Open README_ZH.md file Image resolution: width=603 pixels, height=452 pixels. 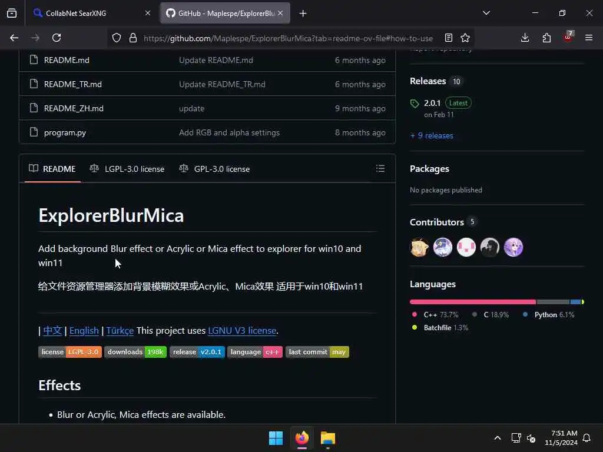pyautogui.click(x=74, y=109)
